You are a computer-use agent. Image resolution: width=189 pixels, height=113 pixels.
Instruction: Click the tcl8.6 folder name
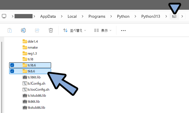(x=32, y=65)
